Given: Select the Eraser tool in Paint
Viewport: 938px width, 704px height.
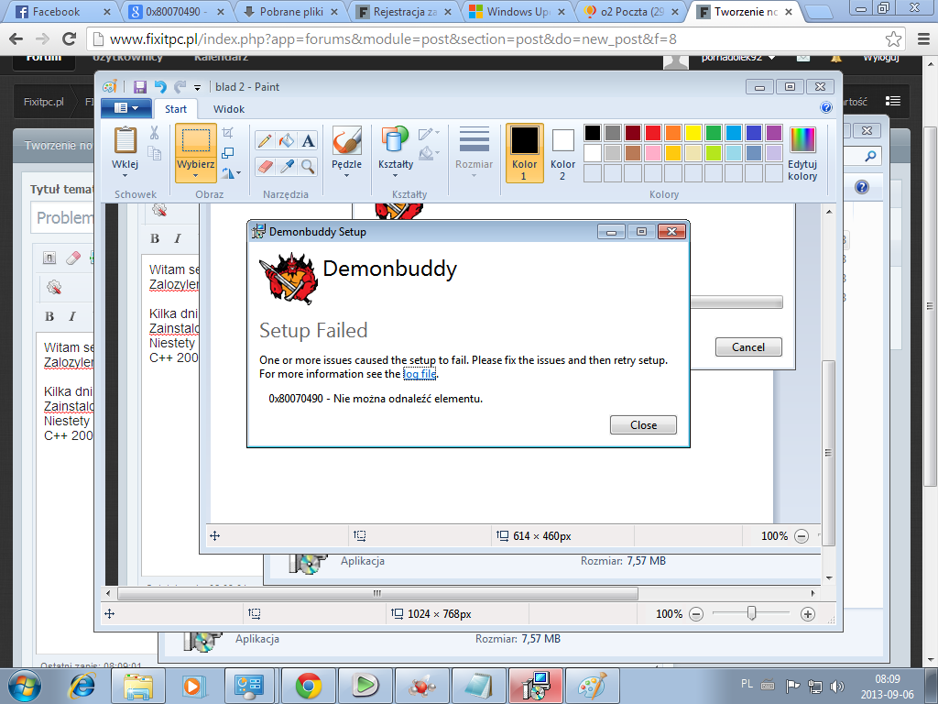Looking at the screenshot, I should point(265,166).
